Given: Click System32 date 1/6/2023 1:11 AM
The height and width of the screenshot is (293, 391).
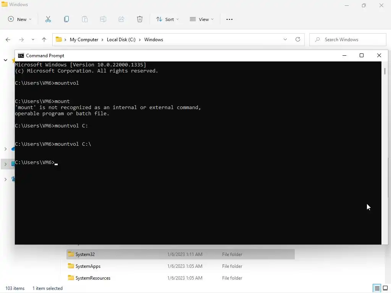Looking at the screenshot, I should pyautogui.click(x=185, y=254).
